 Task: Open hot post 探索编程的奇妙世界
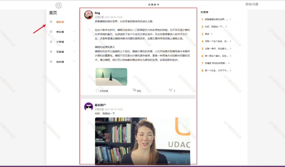tap(216, 19)
